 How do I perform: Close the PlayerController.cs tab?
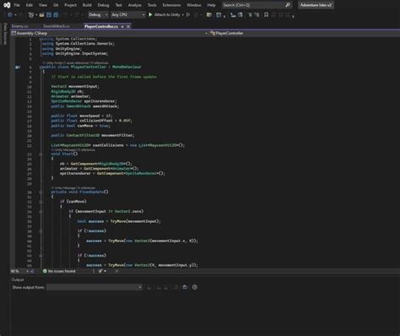tap(128, 26)
